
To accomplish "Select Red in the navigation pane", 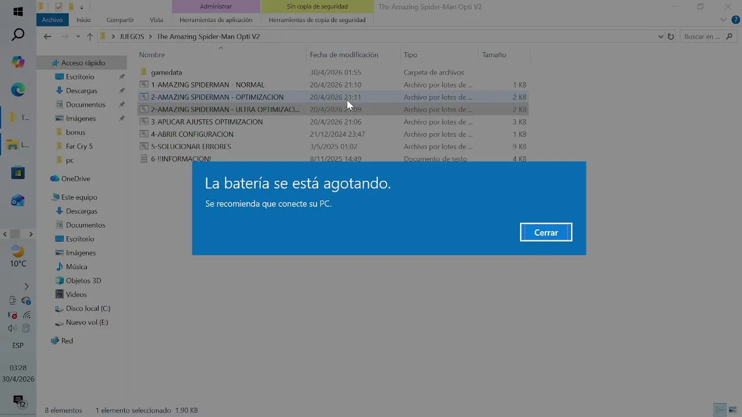I will click(x=67, y=341).
